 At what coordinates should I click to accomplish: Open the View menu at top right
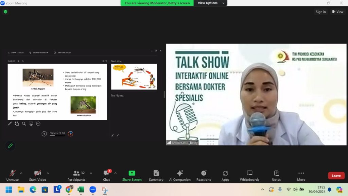tap(337, 11)
